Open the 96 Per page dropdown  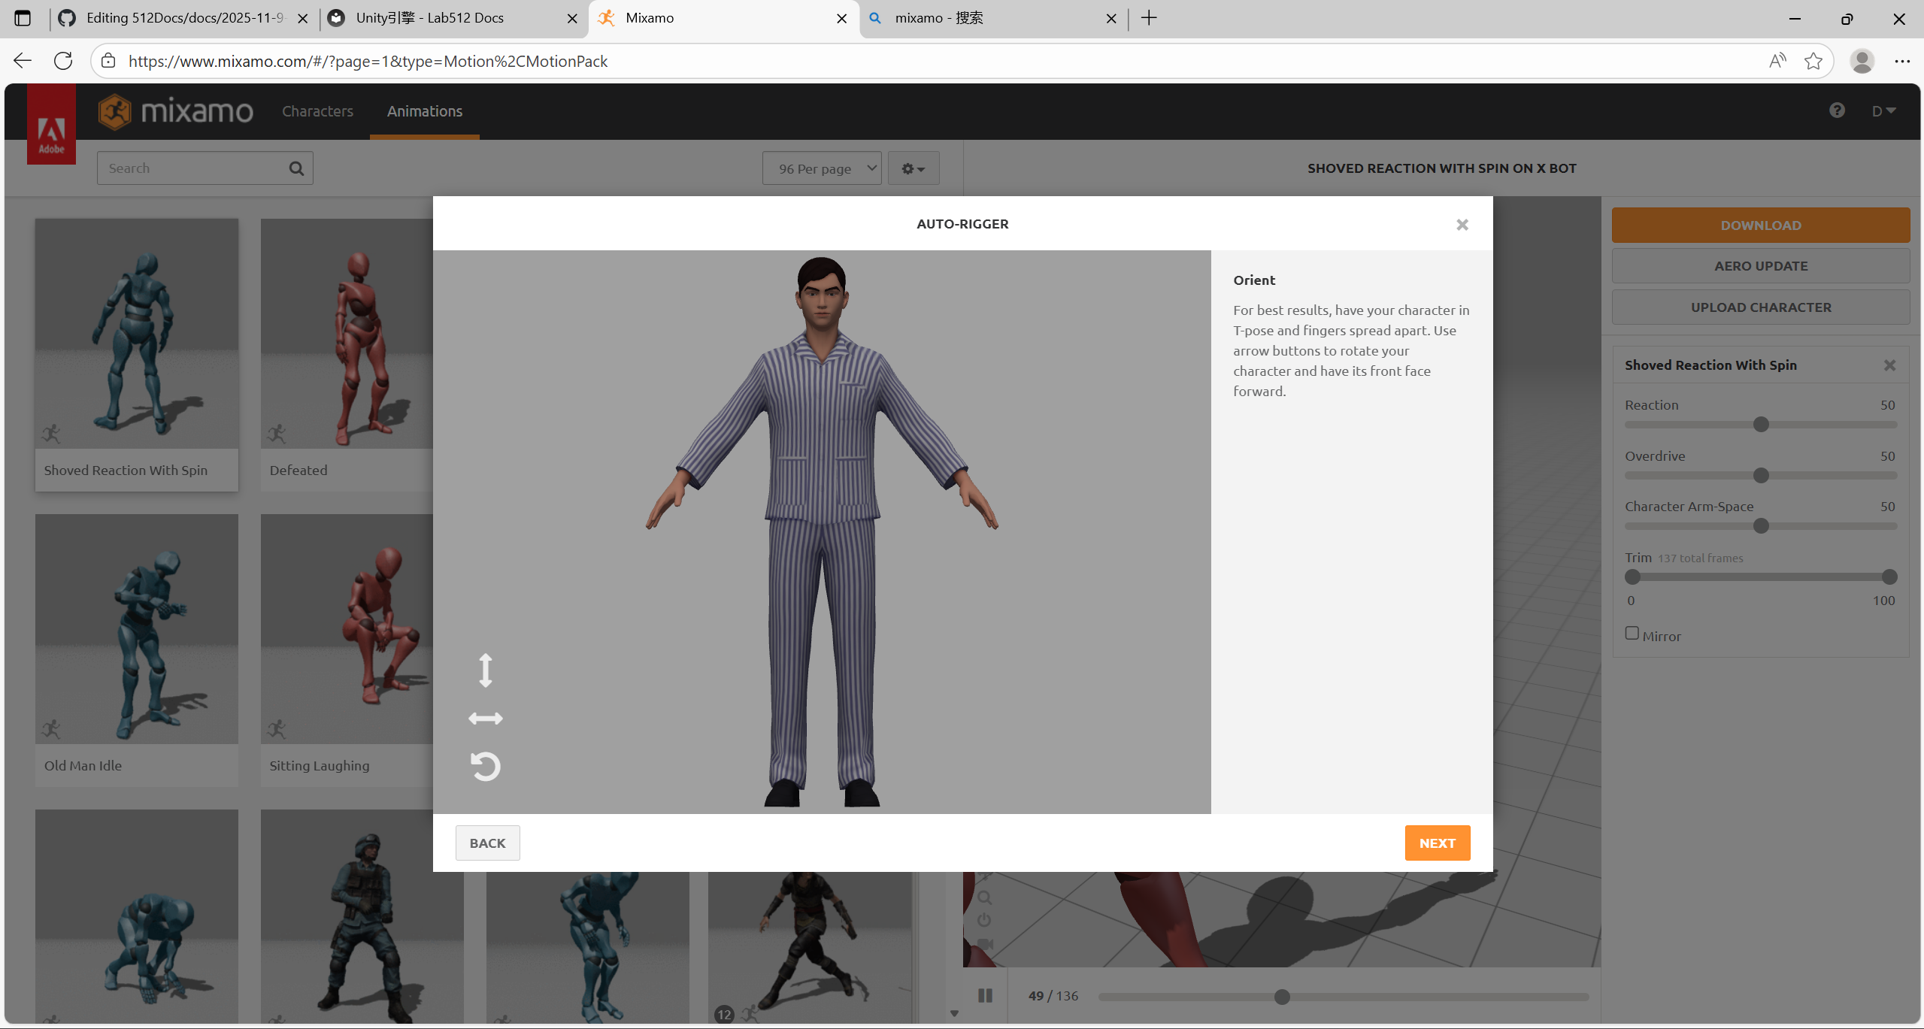821,168
